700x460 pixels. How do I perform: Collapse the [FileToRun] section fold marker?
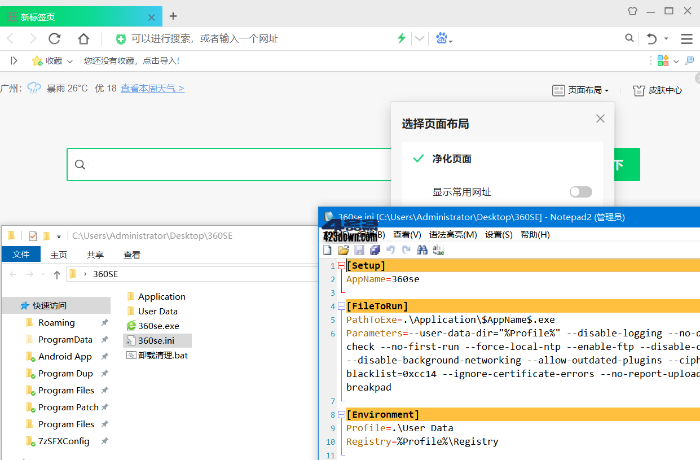tap(341, 306)
